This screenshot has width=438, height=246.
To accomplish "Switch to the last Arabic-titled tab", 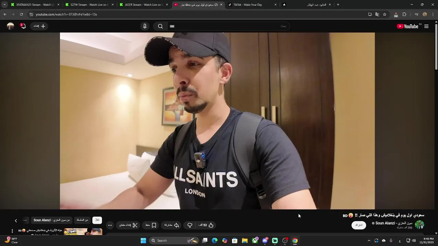I will (x=306, y=5).
